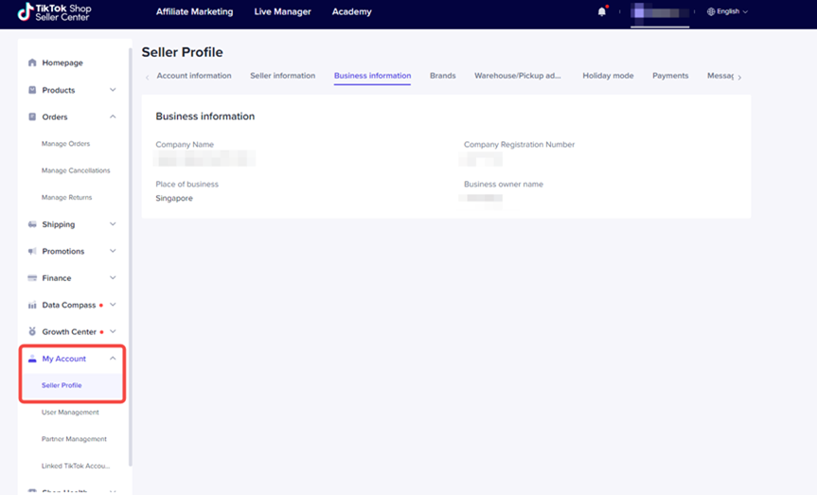Click the Company Registration Number label
This screenshot has height=495, width=817.
click(519, 144)
